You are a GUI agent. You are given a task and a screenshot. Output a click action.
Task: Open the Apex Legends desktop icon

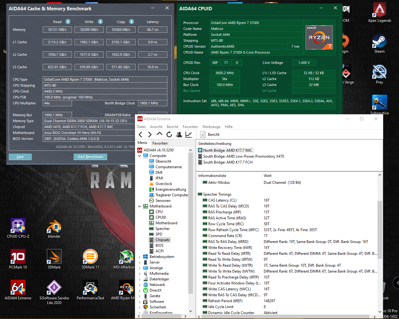(379, 12)
